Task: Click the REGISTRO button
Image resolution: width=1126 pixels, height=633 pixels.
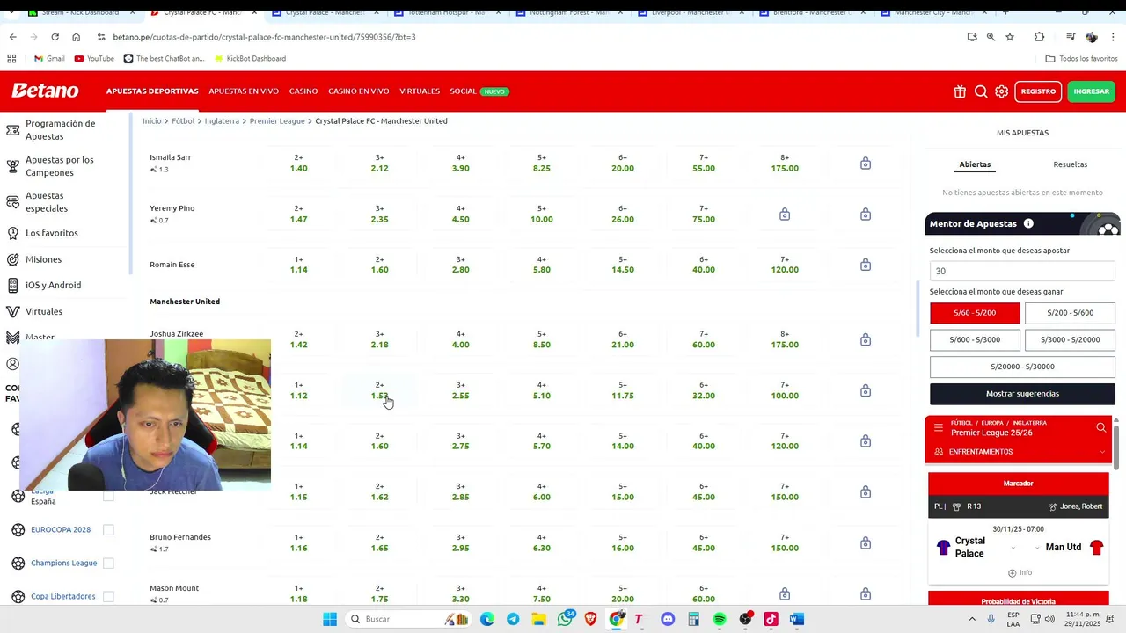Action: tap(1038, 91)
